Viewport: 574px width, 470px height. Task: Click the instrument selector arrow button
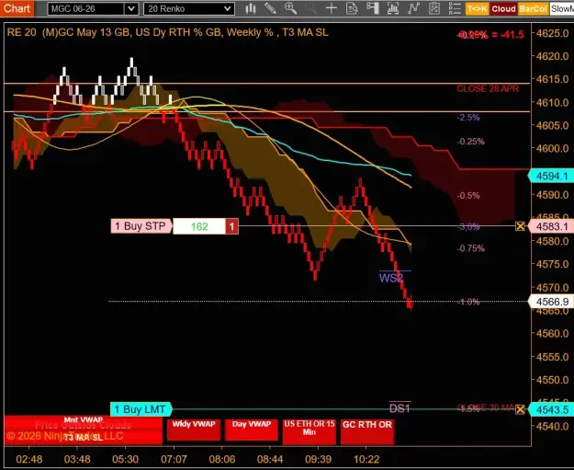131,9
